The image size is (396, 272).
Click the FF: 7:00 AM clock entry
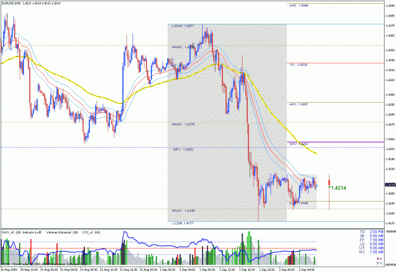pyautogui.click(x=371, y=240)
